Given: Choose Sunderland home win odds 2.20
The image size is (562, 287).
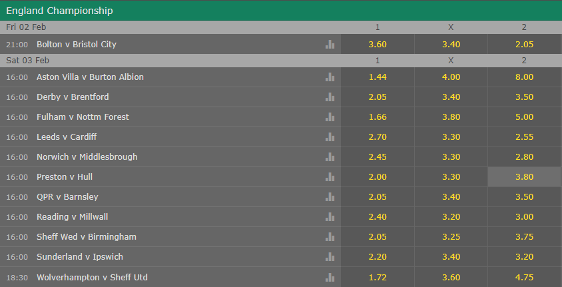Looking at the screenshot, I should point(378,257).
